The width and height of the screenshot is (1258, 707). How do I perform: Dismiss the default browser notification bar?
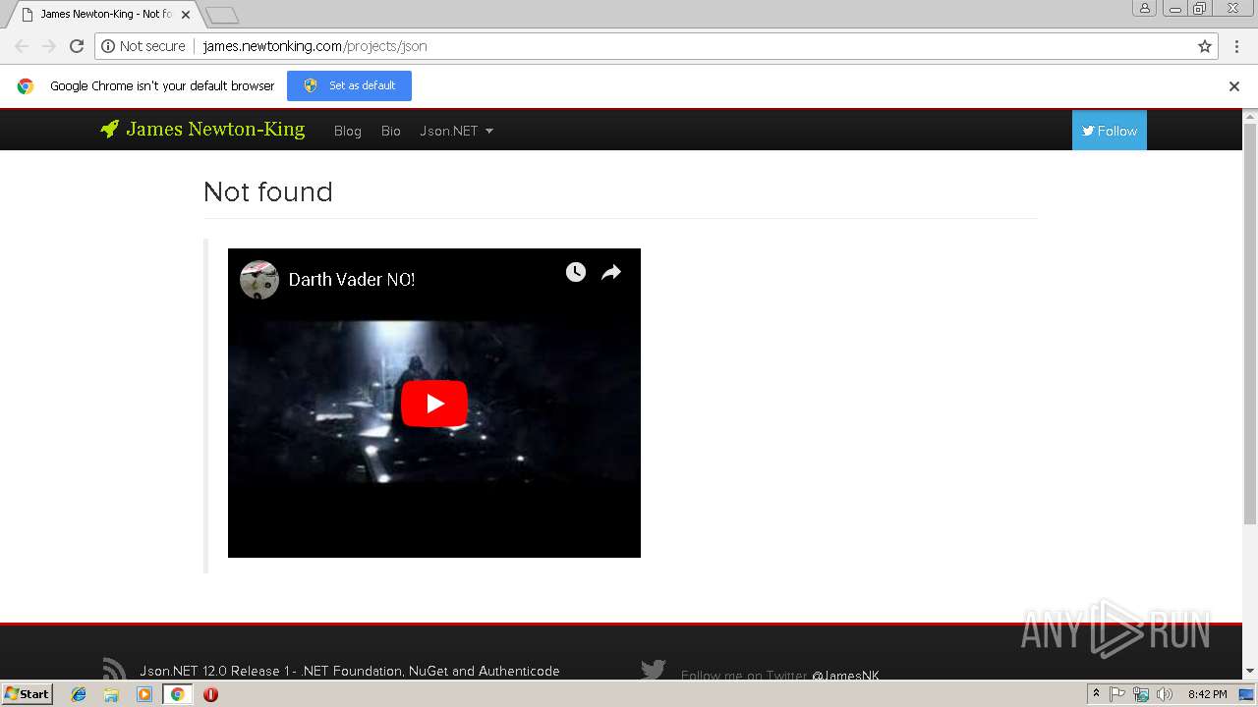click(x=1234, y=86)
